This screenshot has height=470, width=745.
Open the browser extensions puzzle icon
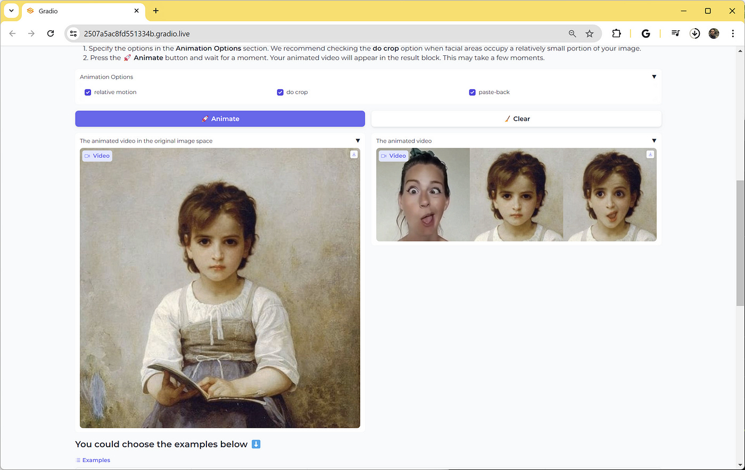tap(616, 33)
